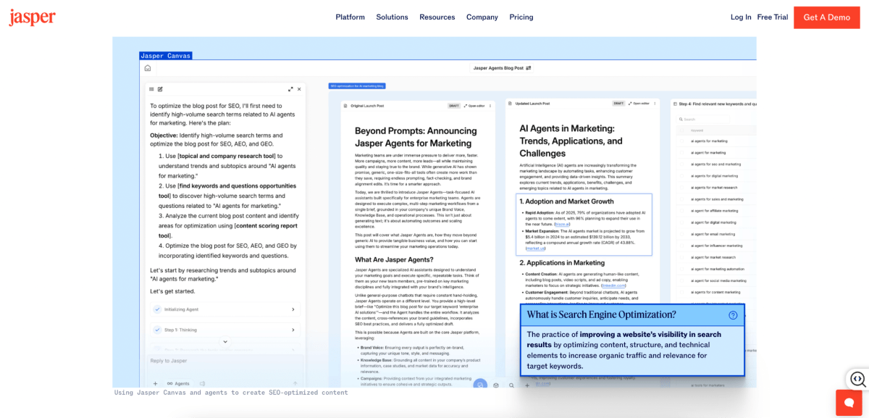Click the Jasper logo
This screenshot has height=418, width=869.
32,18
